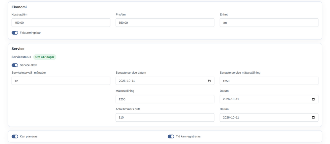The image size is (330, 144).
Task: Edit the Mätarställning field showing 1250
Action: (165, 99)
